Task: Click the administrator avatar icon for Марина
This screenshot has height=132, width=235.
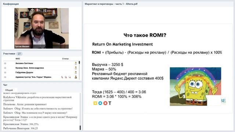Action: tap(76, 77)
